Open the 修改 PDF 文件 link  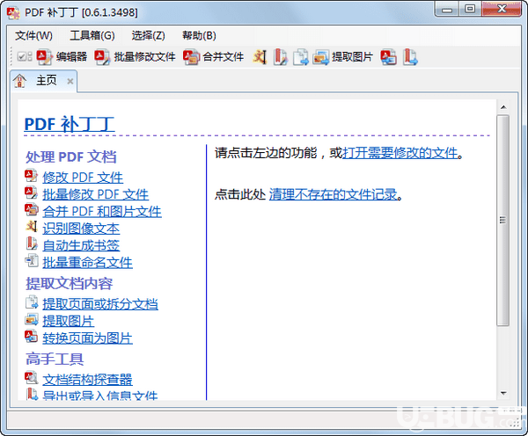pos(83,178)
